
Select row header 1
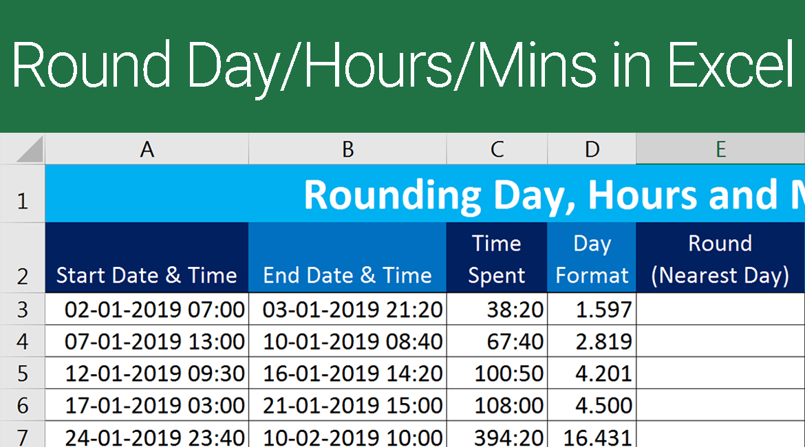21,194
